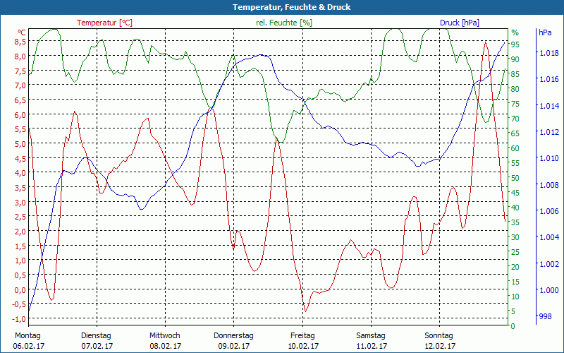This screenshot has width=564, height=353.
Task: Click the date '11.02.17'
Action: pos(372,346)
